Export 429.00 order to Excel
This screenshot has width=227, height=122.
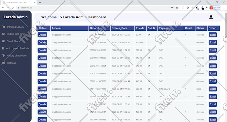(x=213, y=112)
